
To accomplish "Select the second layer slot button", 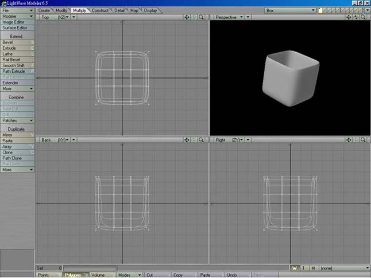I will [325, 10].
